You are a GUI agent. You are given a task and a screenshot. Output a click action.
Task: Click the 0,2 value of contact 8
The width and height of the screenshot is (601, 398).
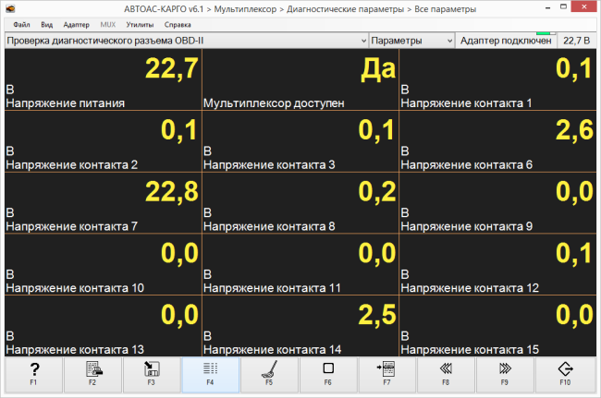pos(377,192)
